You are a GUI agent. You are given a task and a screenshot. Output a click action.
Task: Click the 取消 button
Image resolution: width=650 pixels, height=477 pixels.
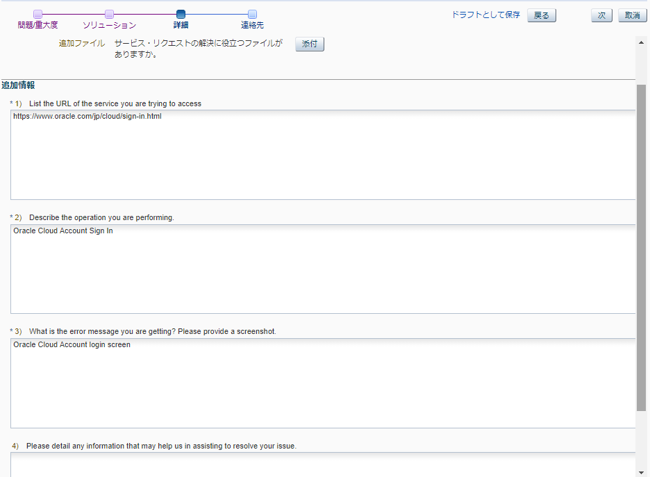[632, 15]
